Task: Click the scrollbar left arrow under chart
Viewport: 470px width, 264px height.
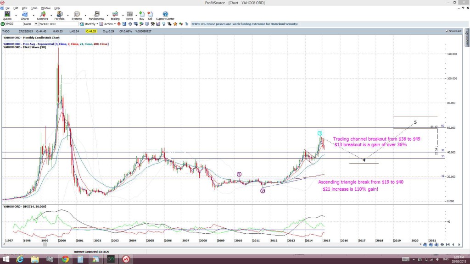Action: click(4, 245)
